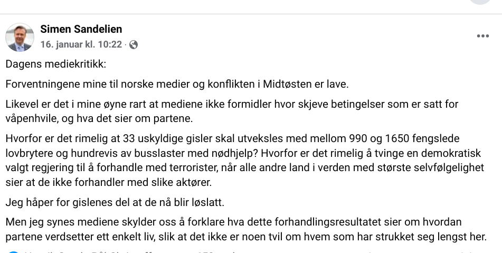Viewport: 502px width, 253px height.
Task: Click the globe public audience icon
Action: click(134, 45)
